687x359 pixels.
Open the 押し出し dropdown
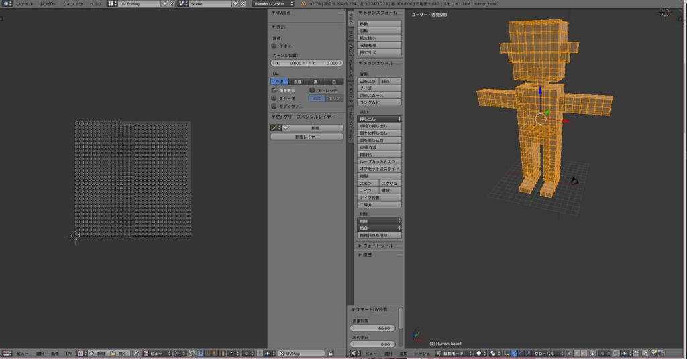(x=380, y=119)
